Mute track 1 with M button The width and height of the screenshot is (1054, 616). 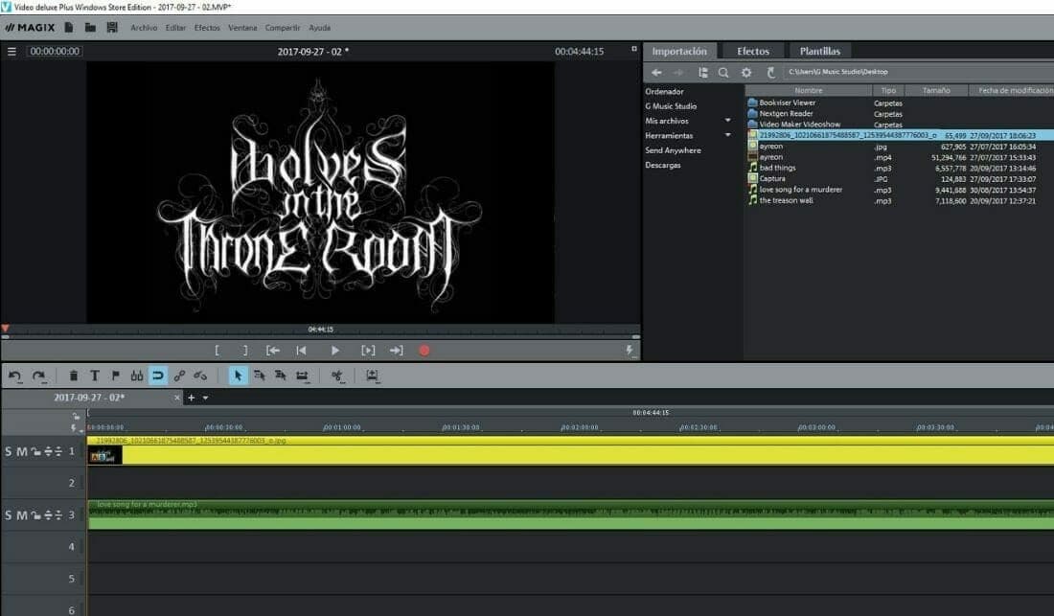click(21, 451)
